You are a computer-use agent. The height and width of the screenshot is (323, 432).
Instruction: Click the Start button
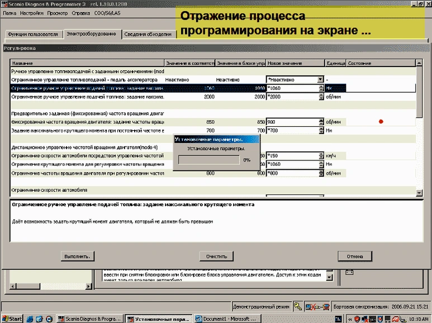point(12,319)
